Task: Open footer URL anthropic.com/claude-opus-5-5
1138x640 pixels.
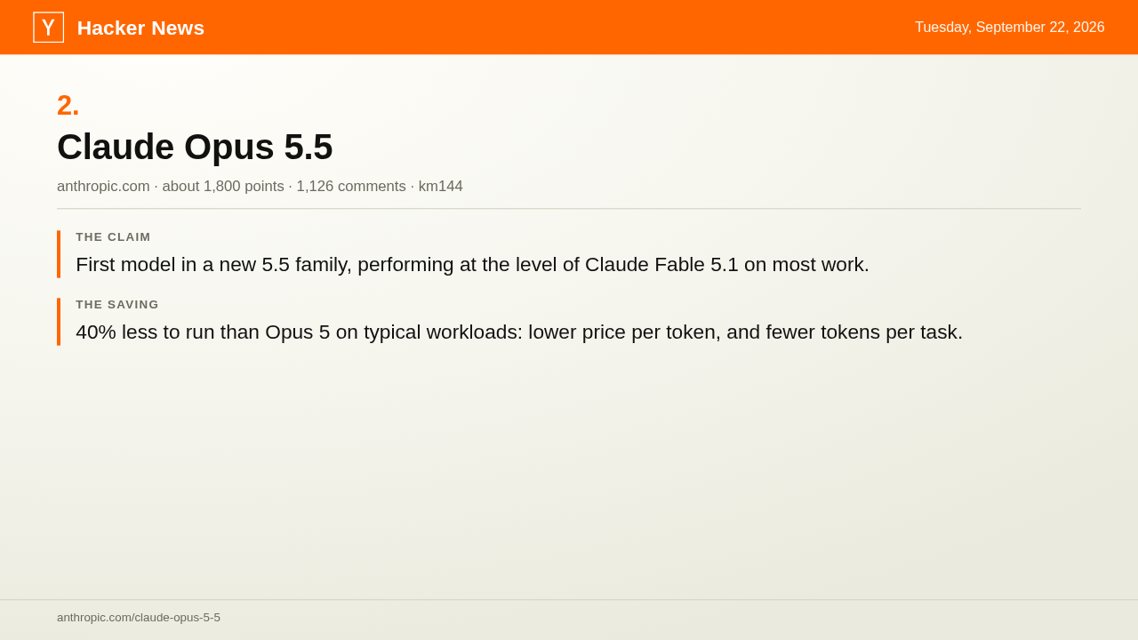Action: (139, 618)
